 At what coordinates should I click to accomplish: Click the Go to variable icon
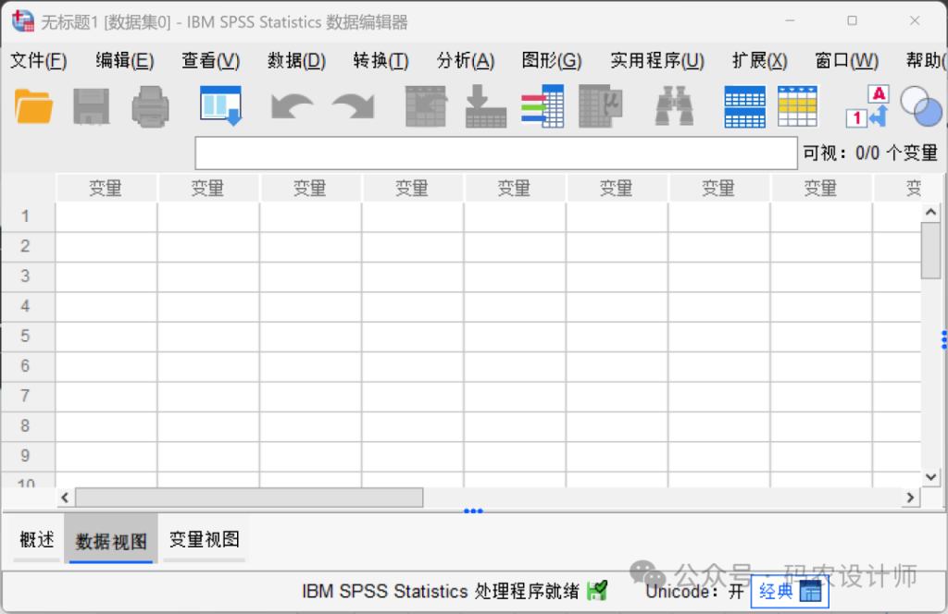point(486,106)
